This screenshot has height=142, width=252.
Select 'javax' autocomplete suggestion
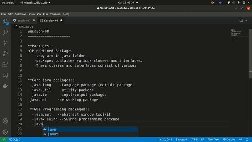coord(90,134)
